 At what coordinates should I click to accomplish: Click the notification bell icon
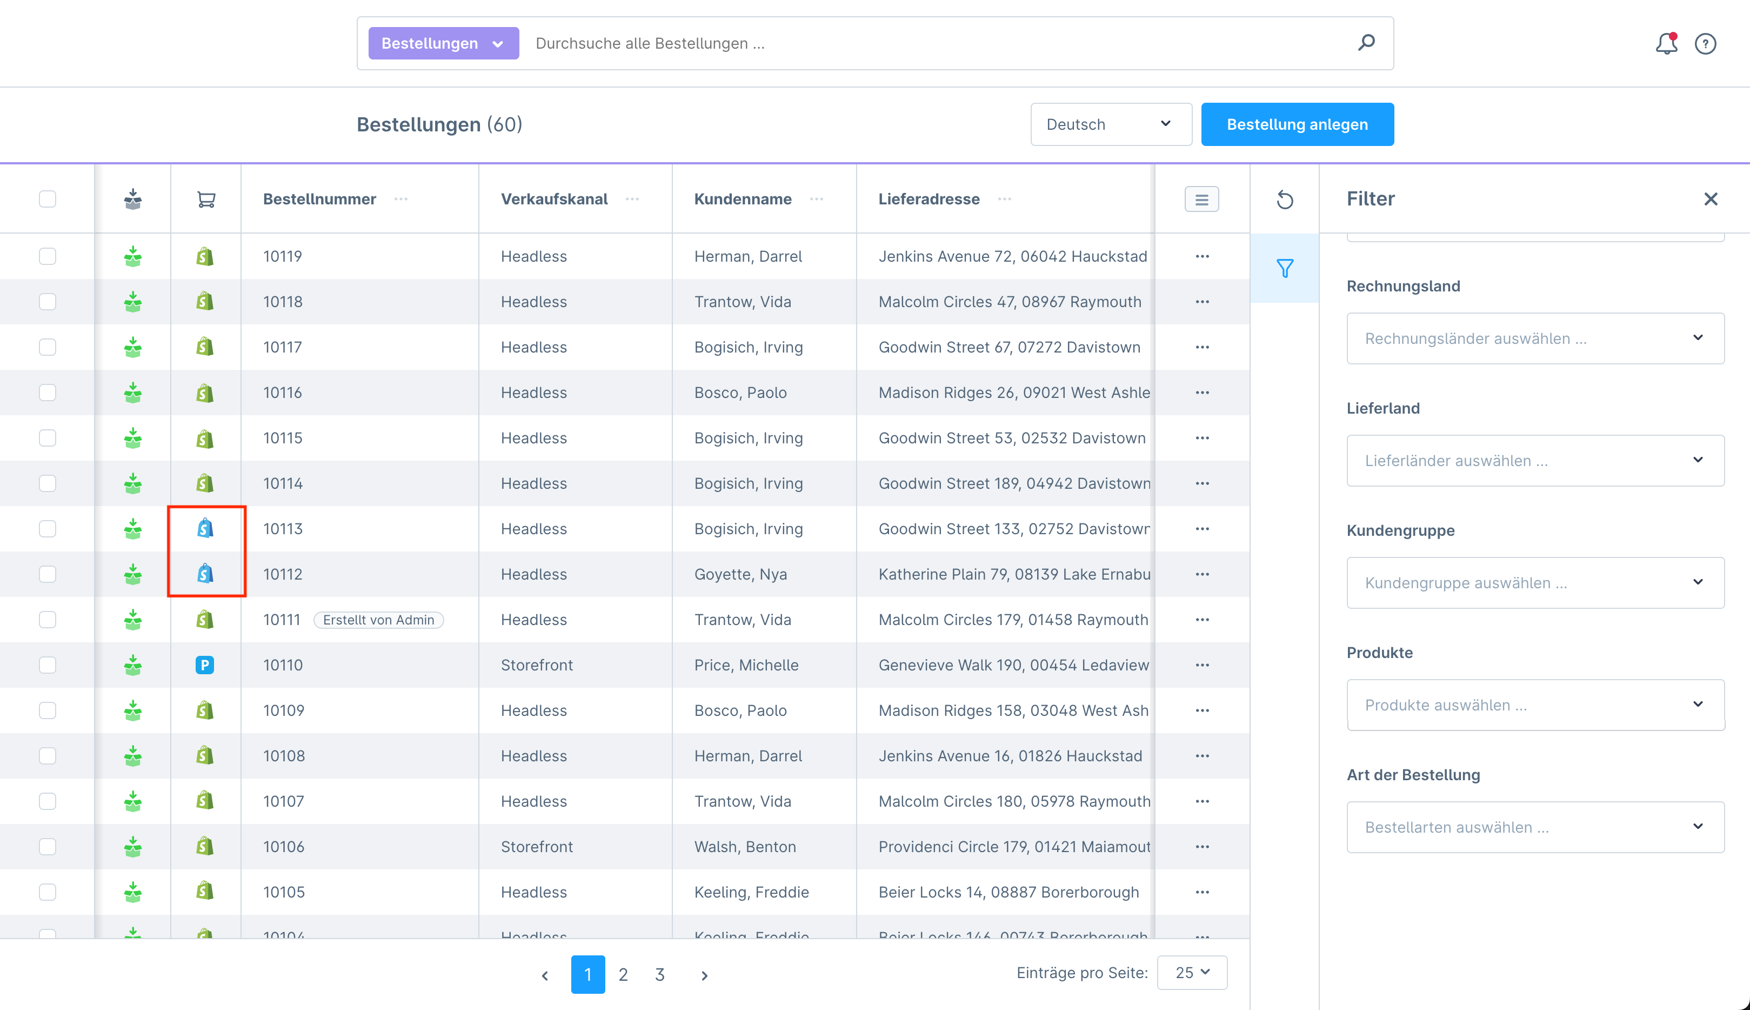tap(1665, 44)
